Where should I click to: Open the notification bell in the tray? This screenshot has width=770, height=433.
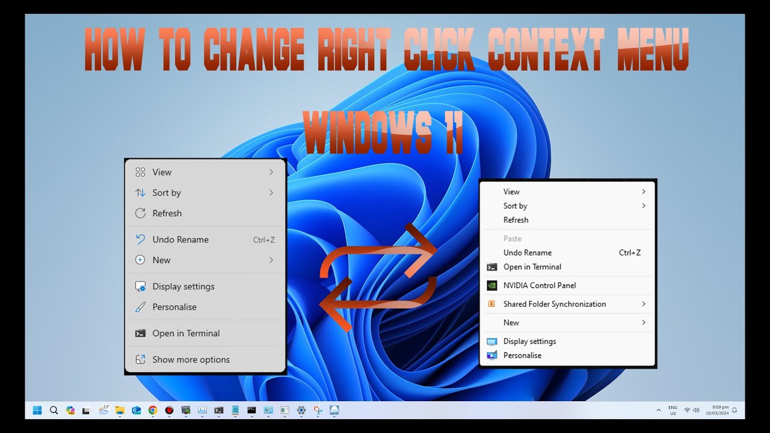pos(735,410)
